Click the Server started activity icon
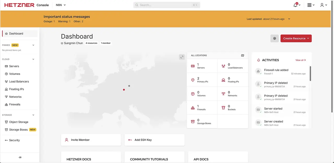334x163 pixels. [258, 110]
